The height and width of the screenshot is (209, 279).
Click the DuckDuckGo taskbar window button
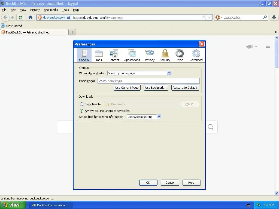pyautogui.click(x=50, y=205)
